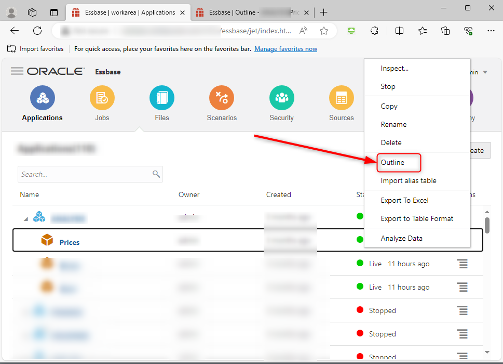Viewport: 503px width, 364px height.
Task: Expand a stopped application's tree node
Action: click(x=25, y=310)
